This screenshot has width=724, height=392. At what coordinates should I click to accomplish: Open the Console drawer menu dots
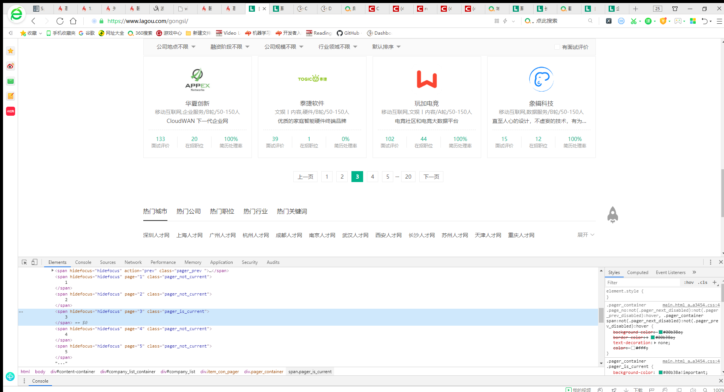pyautogui.click(x=24, y=381)
